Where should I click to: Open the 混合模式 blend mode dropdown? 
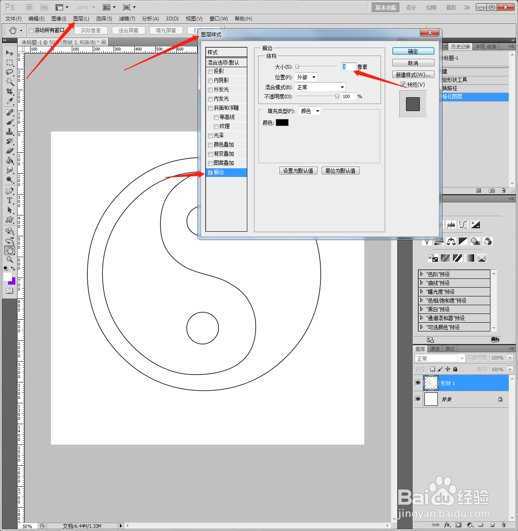pos(320,87)
